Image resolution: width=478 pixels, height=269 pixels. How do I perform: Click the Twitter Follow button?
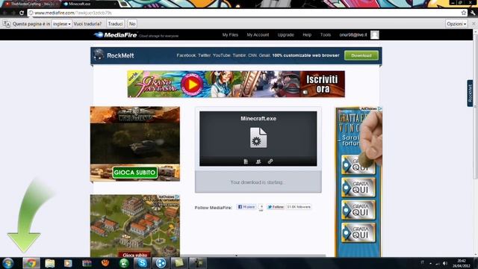(x=276, y=207)
